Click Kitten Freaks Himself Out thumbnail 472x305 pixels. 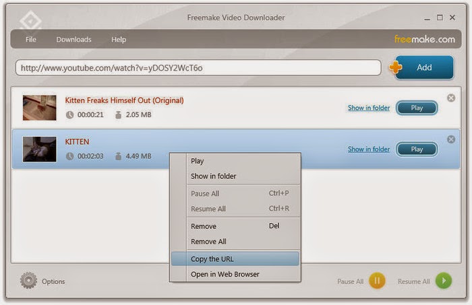[39, 108]
